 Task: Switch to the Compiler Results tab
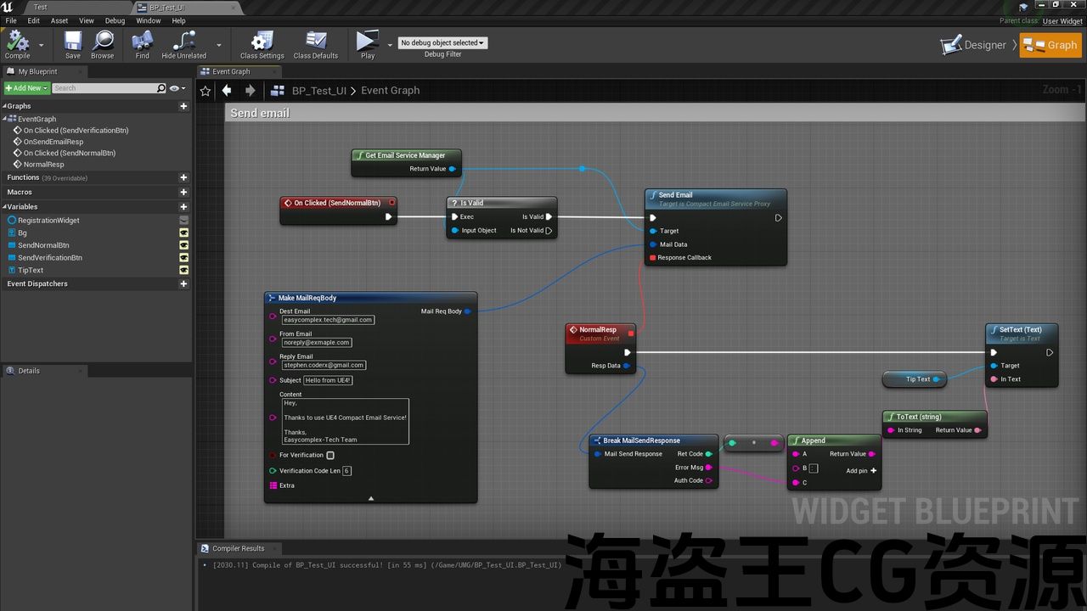238,548
